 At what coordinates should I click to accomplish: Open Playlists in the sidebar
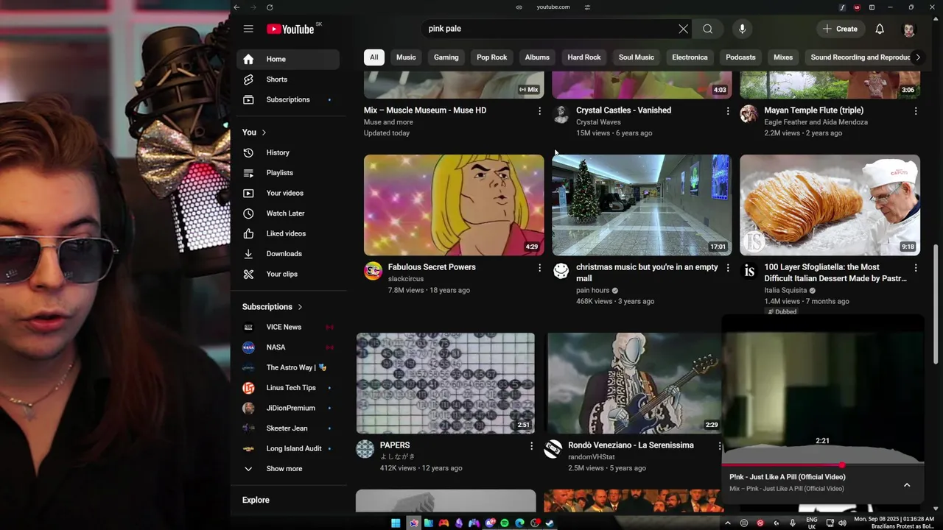[x=288, y=173]
